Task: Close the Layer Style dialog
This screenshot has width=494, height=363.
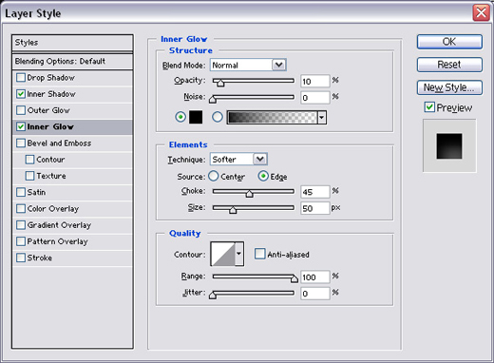Action: point(481,13)
